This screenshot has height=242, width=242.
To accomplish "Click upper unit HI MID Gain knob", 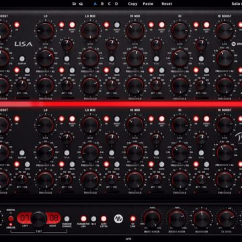I will pos(135,31).
